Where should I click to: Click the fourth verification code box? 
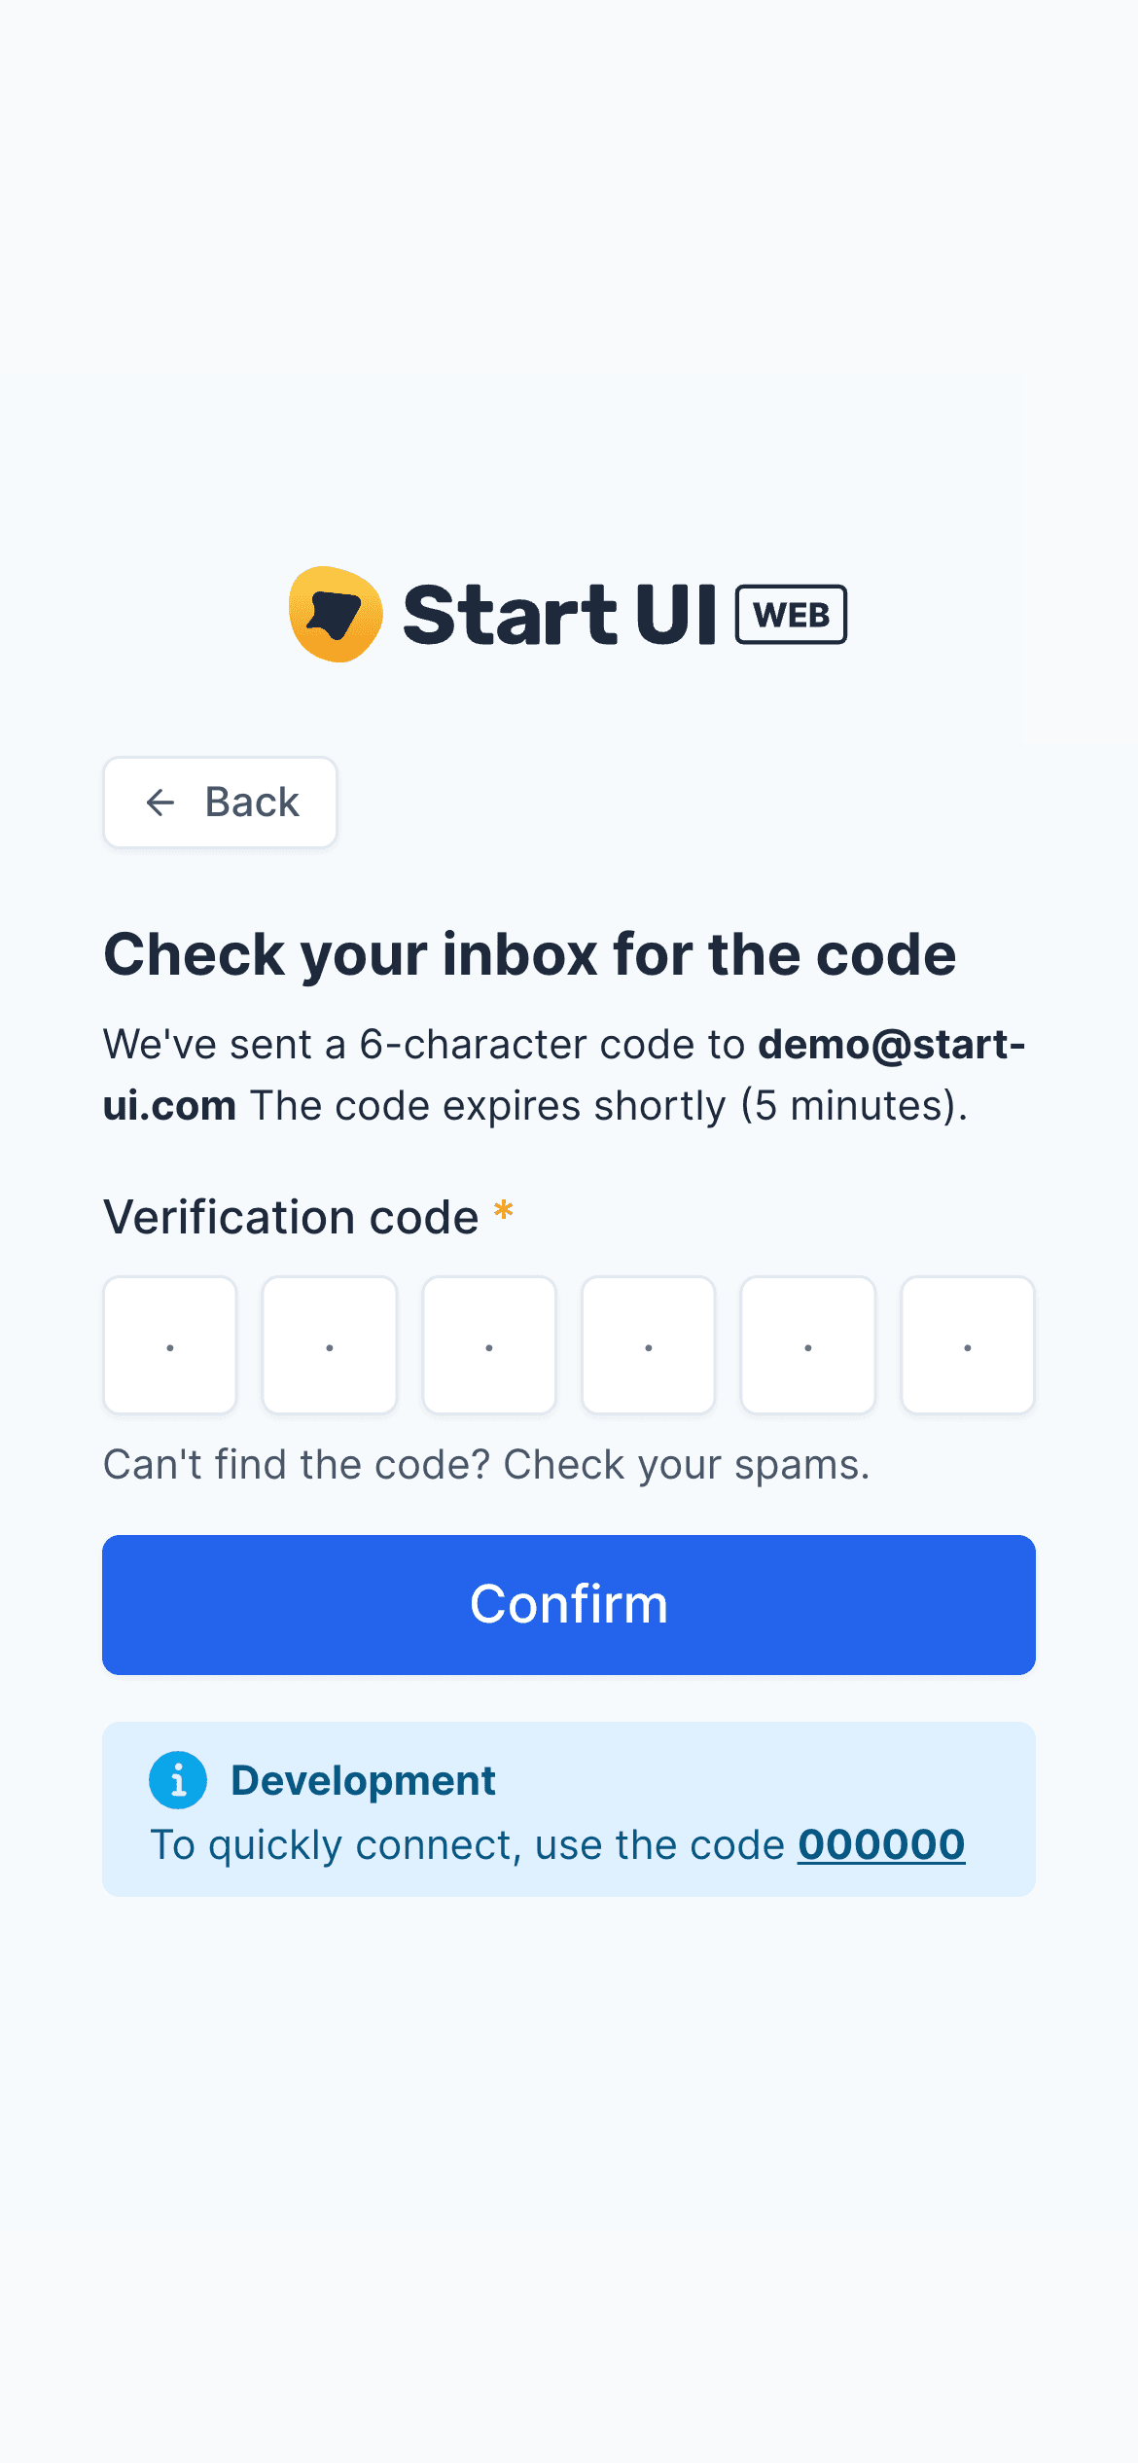(649, 1345)
